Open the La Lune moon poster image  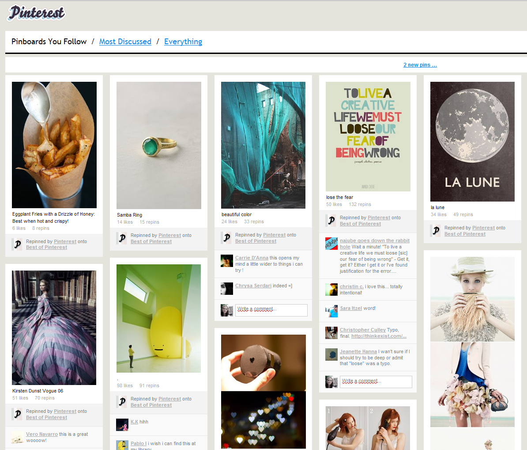472,141
